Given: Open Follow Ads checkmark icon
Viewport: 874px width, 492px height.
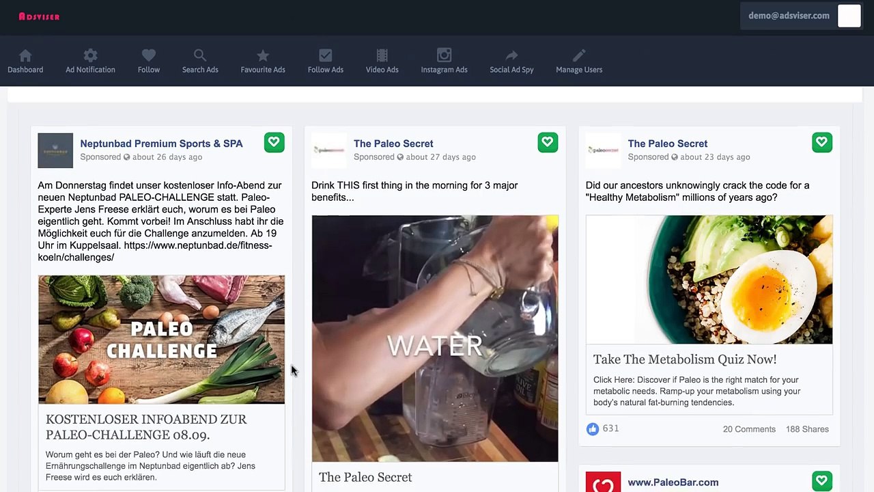Looking at the screenshot, I should (326, 55).
